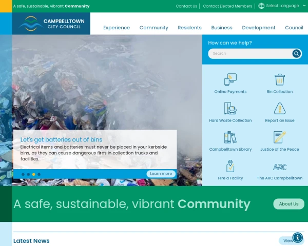Open the accessibility options button
The width and height of the screenshot is (308, 246).
pos(298,238)
